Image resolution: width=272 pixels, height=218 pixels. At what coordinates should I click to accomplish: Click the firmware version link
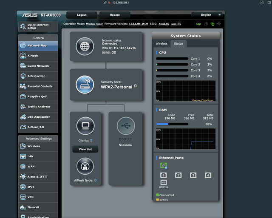pos(139,24)
